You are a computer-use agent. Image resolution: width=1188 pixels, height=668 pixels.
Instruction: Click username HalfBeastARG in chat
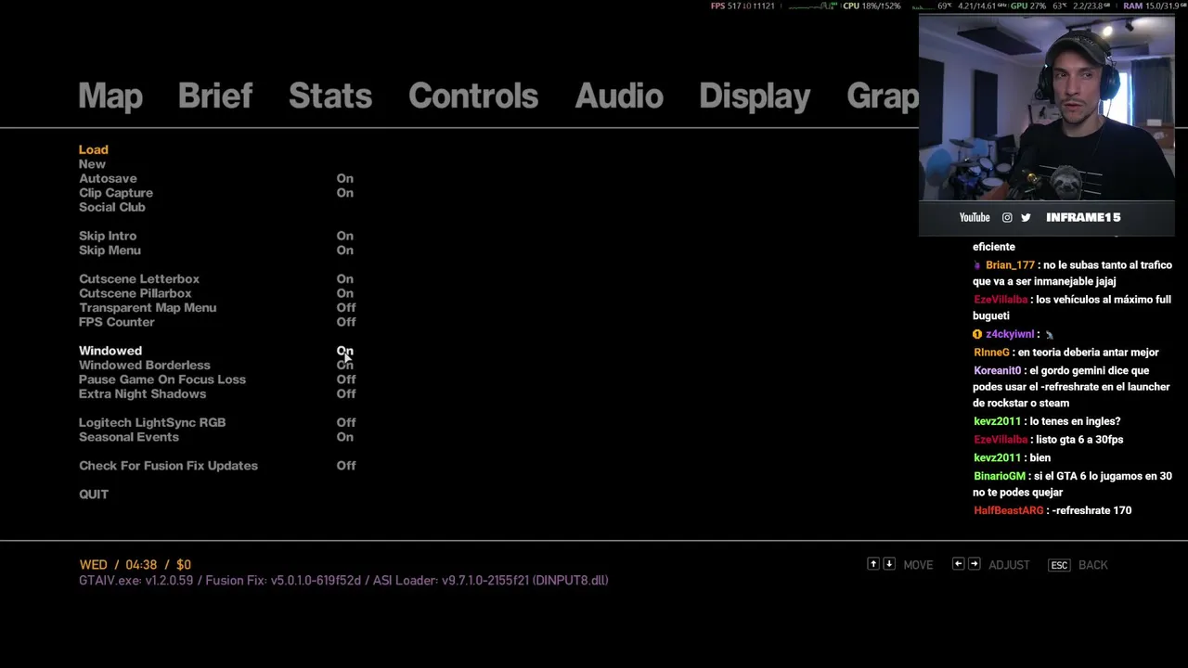[x=1009, y=510]
